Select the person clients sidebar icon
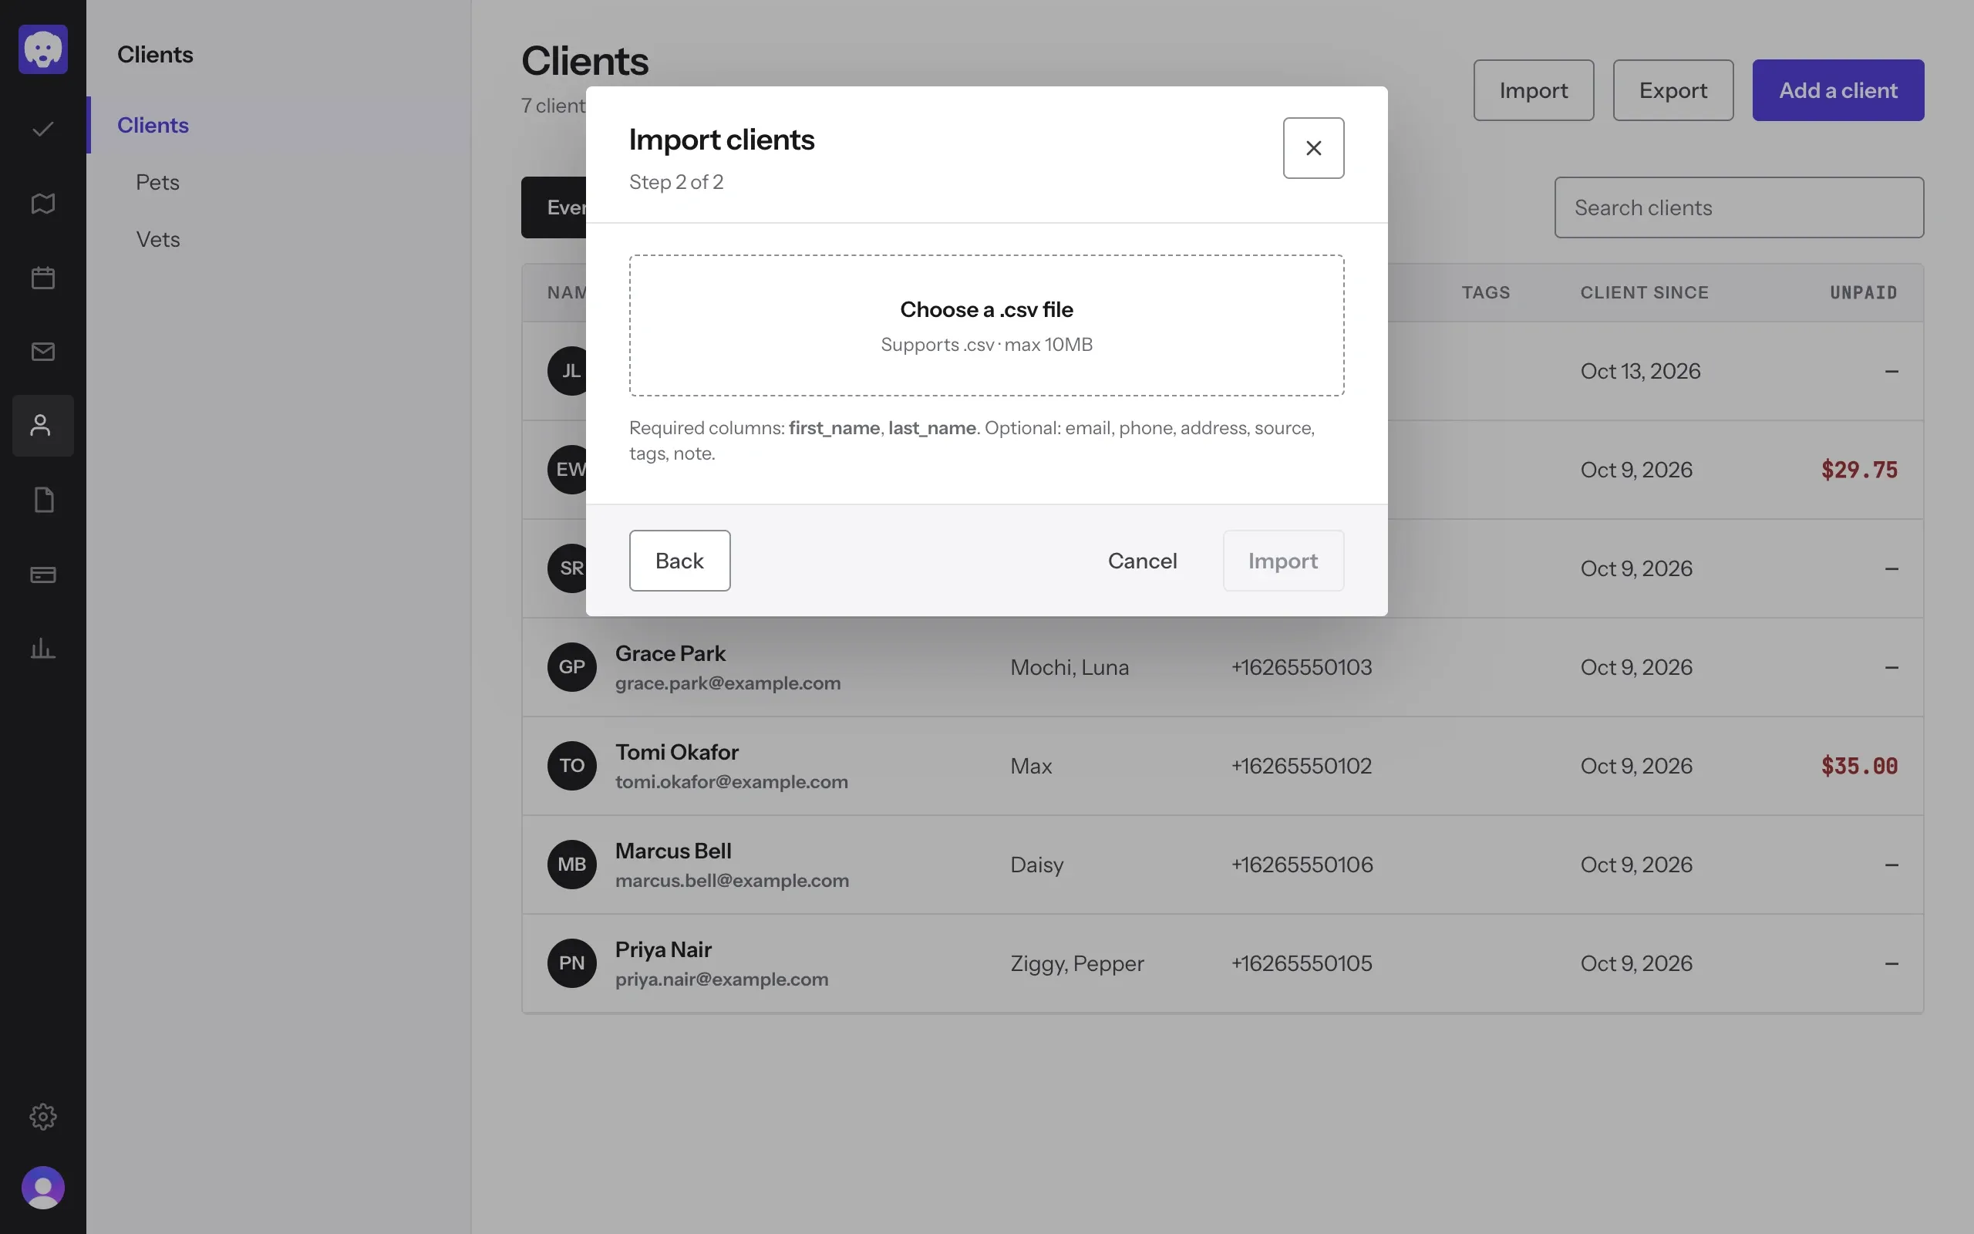 click(x=43, y=426)
